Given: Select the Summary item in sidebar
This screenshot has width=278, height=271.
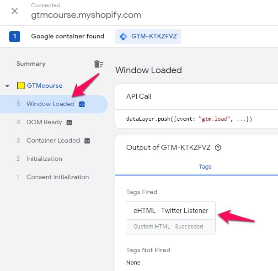Looking at the screenshot, I should 31,64.
